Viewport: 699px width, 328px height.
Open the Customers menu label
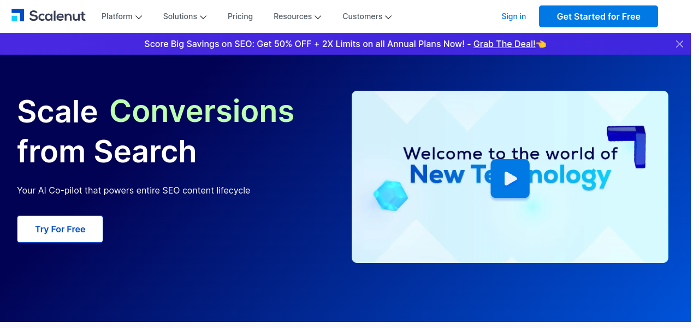362,16
